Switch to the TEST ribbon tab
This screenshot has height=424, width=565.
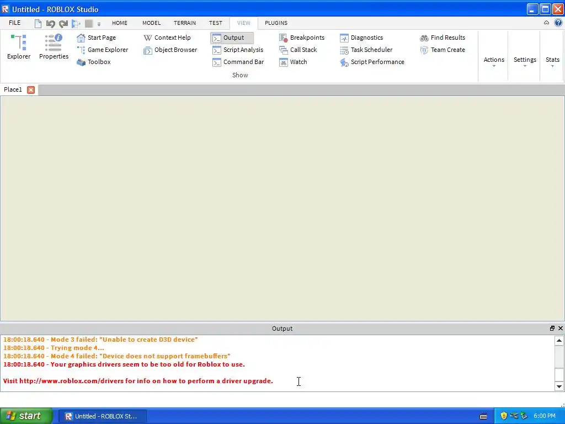(x=216, y=23)
